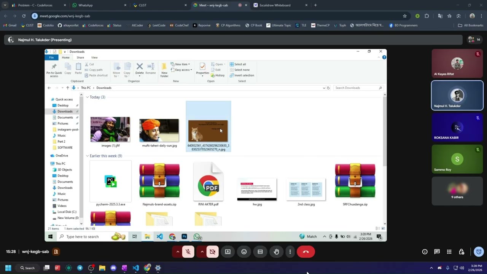
Task: Select Documents under Quick access
Action: click(x=65, y=118)
